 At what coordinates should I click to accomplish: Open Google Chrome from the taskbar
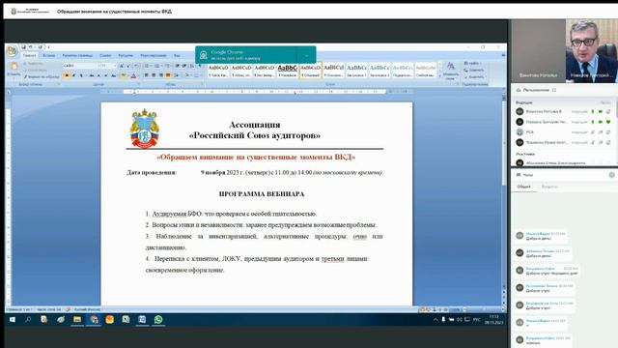(x=94, y=320)
